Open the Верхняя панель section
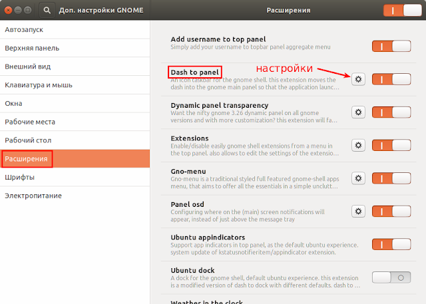This screenshot has width=426, height=304. [x=75, y=48]
